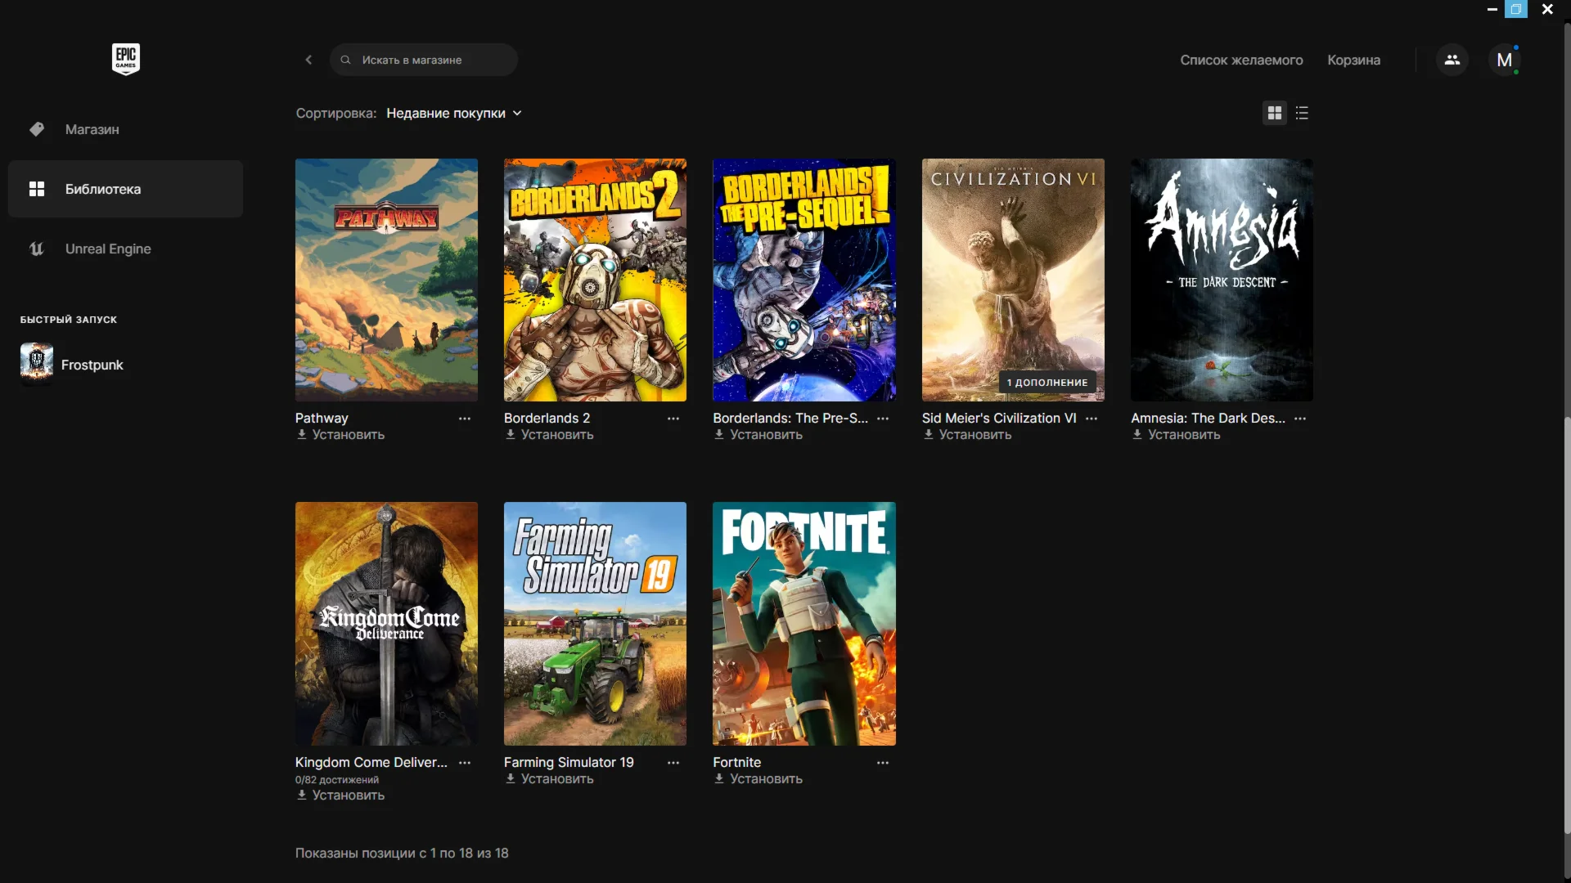The width and height of the screenshot is (1571, 883).
Task: Open the M profile avatar menu
Action: 1504,60
